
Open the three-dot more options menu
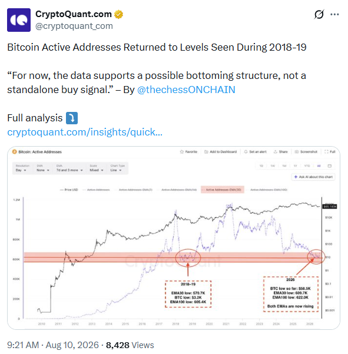334,15
